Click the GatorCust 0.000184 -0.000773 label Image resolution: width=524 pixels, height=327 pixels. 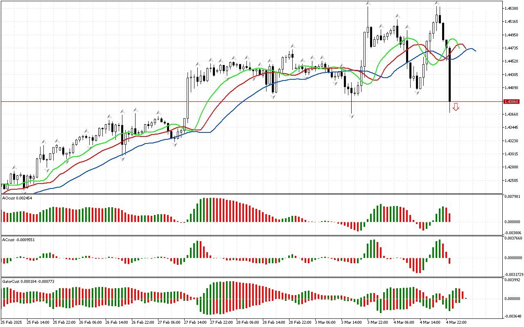coord(28,282)
